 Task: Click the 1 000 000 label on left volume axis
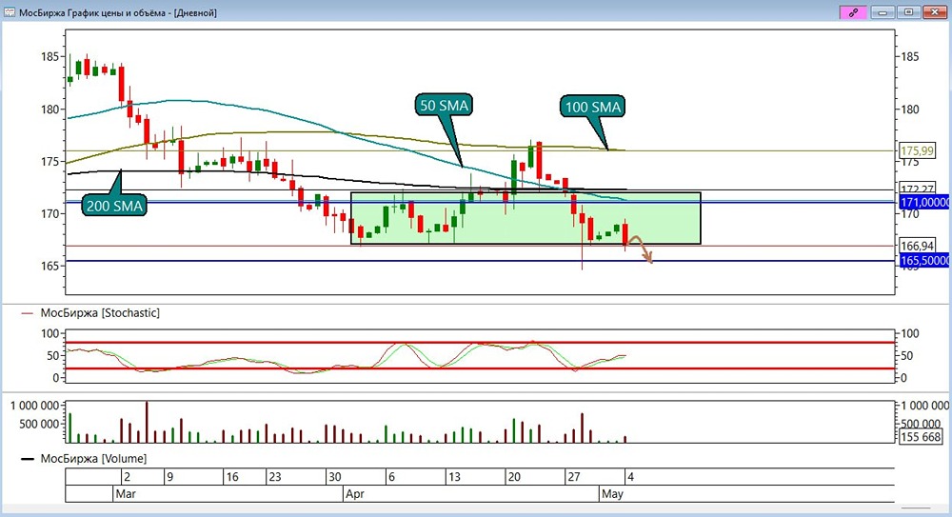point(34,406)
